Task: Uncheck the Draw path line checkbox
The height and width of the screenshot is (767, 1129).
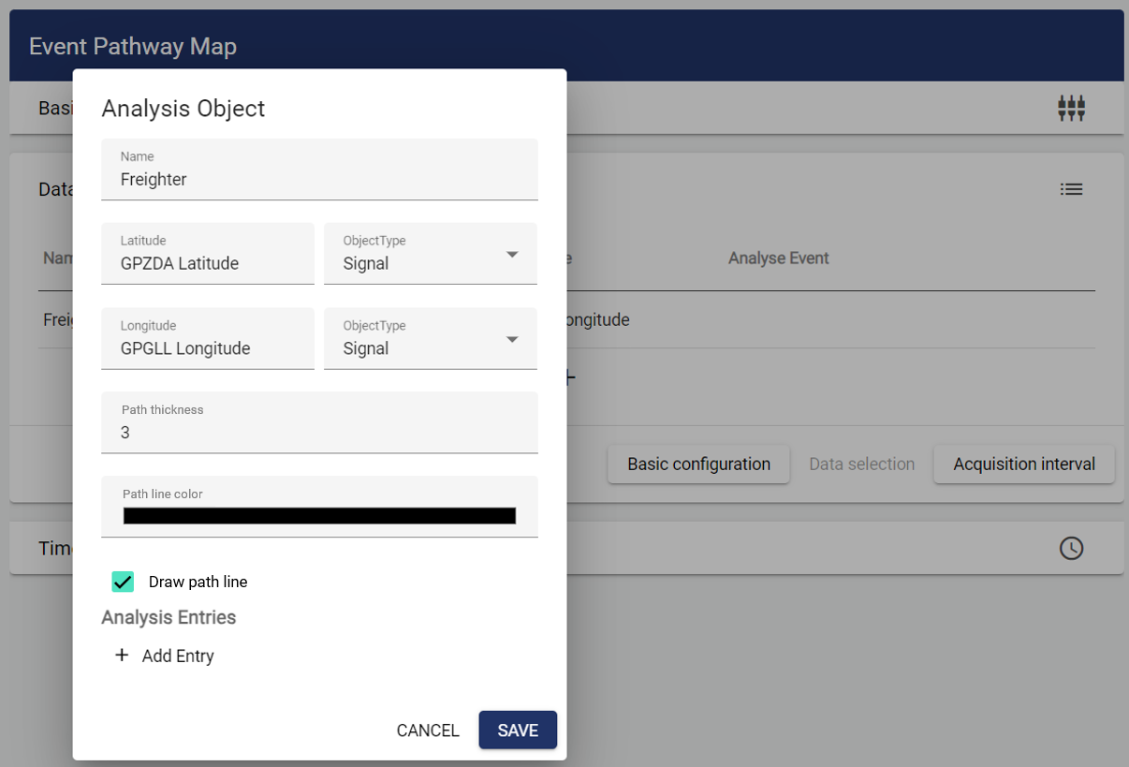Action: pyautogui.click(x=123, y=582)
